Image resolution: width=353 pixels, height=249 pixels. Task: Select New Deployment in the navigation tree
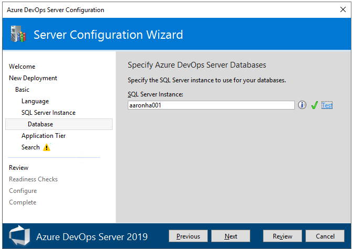tap(33, 78)
